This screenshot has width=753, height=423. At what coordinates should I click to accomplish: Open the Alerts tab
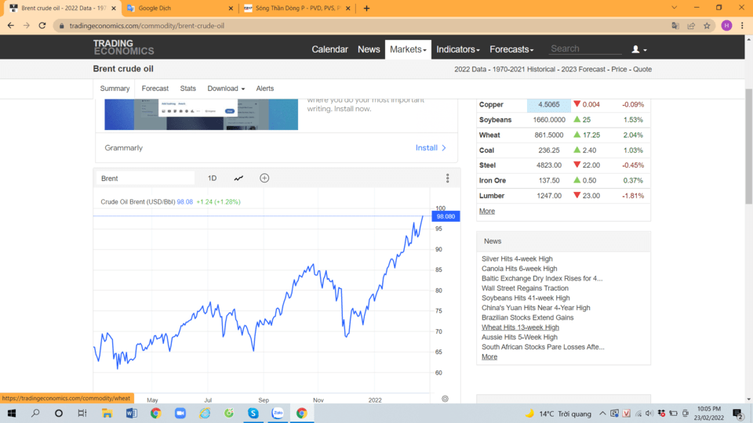pos(264,89)
